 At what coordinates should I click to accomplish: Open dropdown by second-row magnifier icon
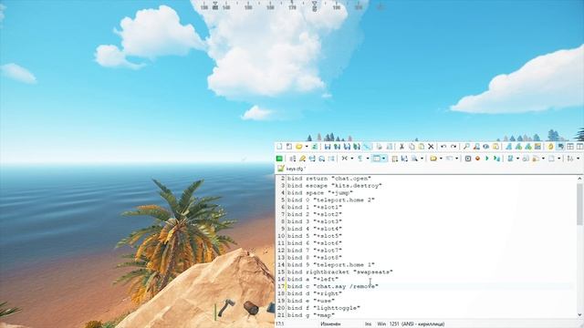422,159
